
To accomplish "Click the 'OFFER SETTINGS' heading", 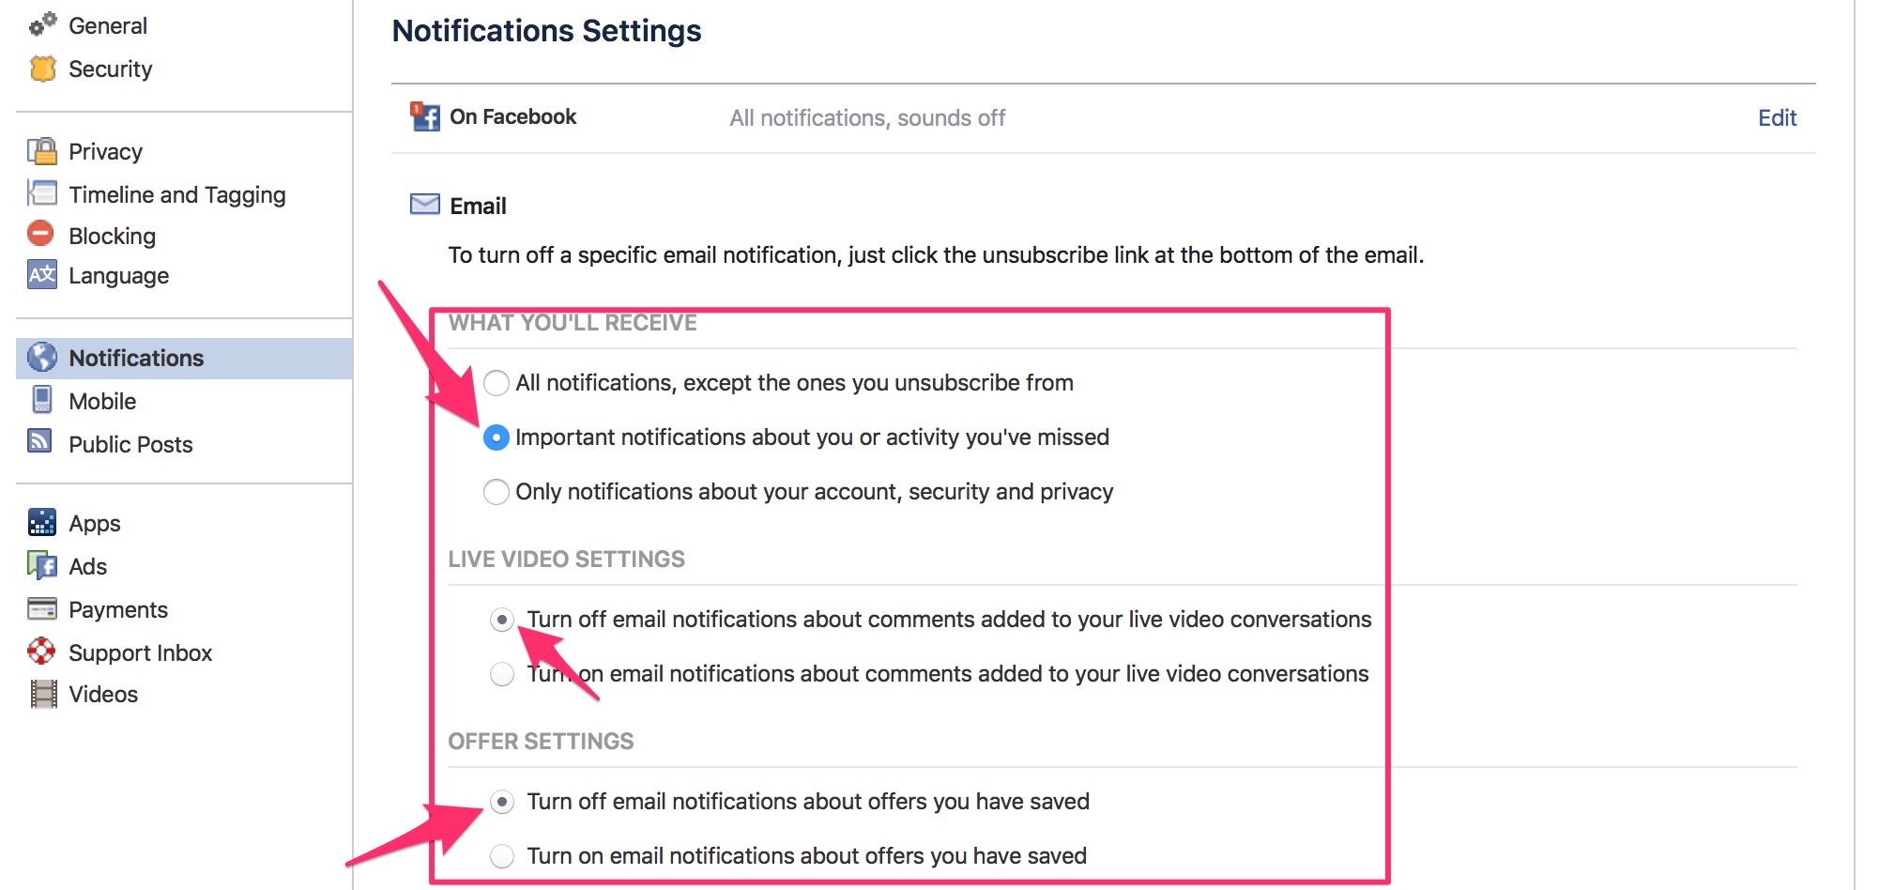I will (541, 741).
